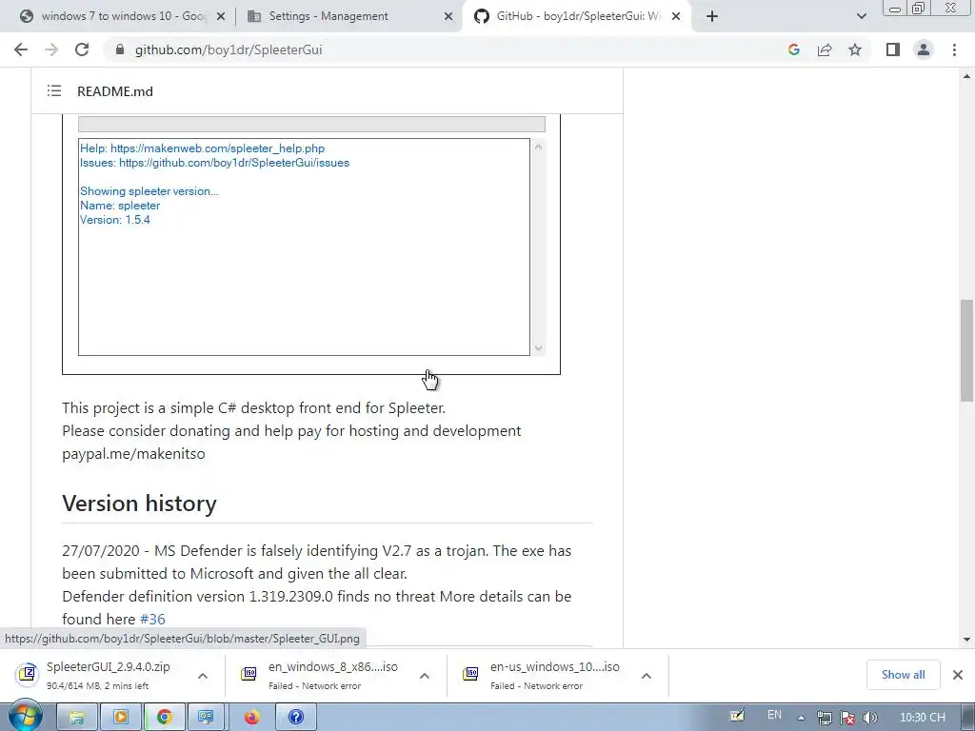Click the network tray icon
This screenshot has width=975, height=731.
coord(824,718)
